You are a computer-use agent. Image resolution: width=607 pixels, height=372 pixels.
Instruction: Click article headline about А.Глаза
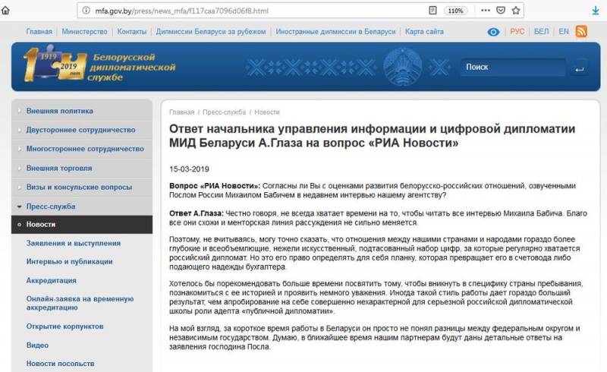tap(372, 136)
